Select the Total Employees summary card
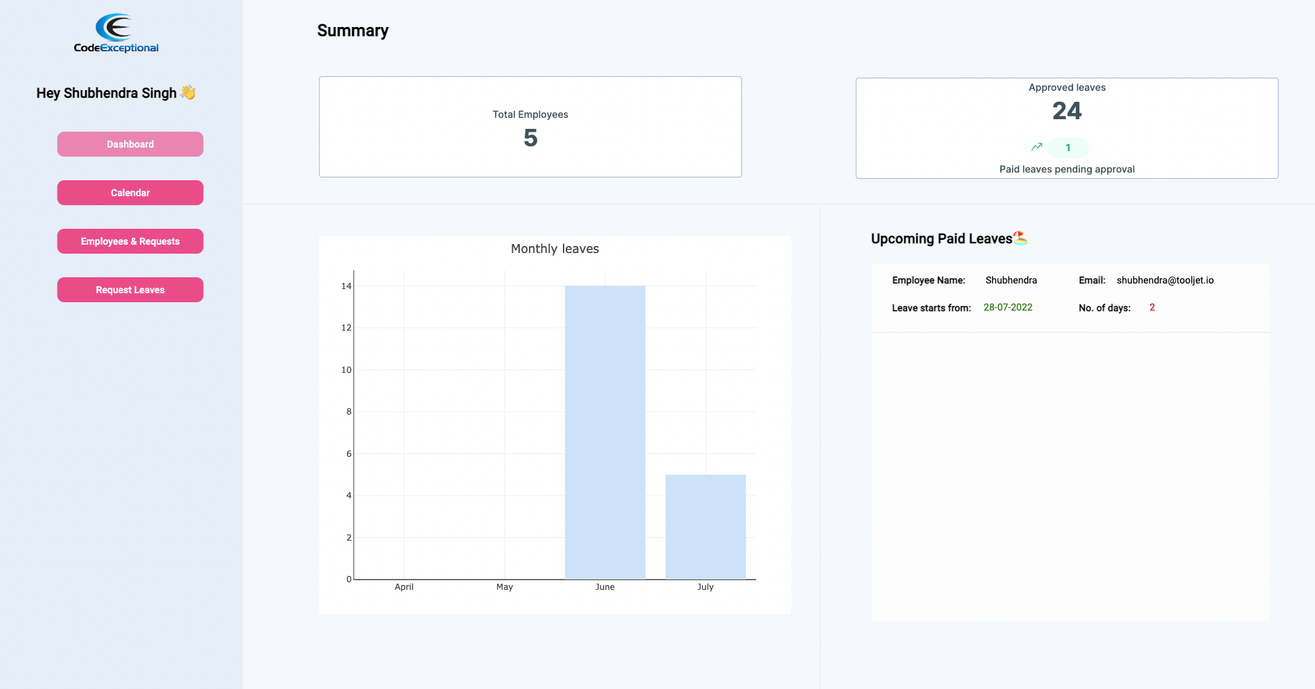The height and width of the screenshot is (689, 1315). point(530,126)
